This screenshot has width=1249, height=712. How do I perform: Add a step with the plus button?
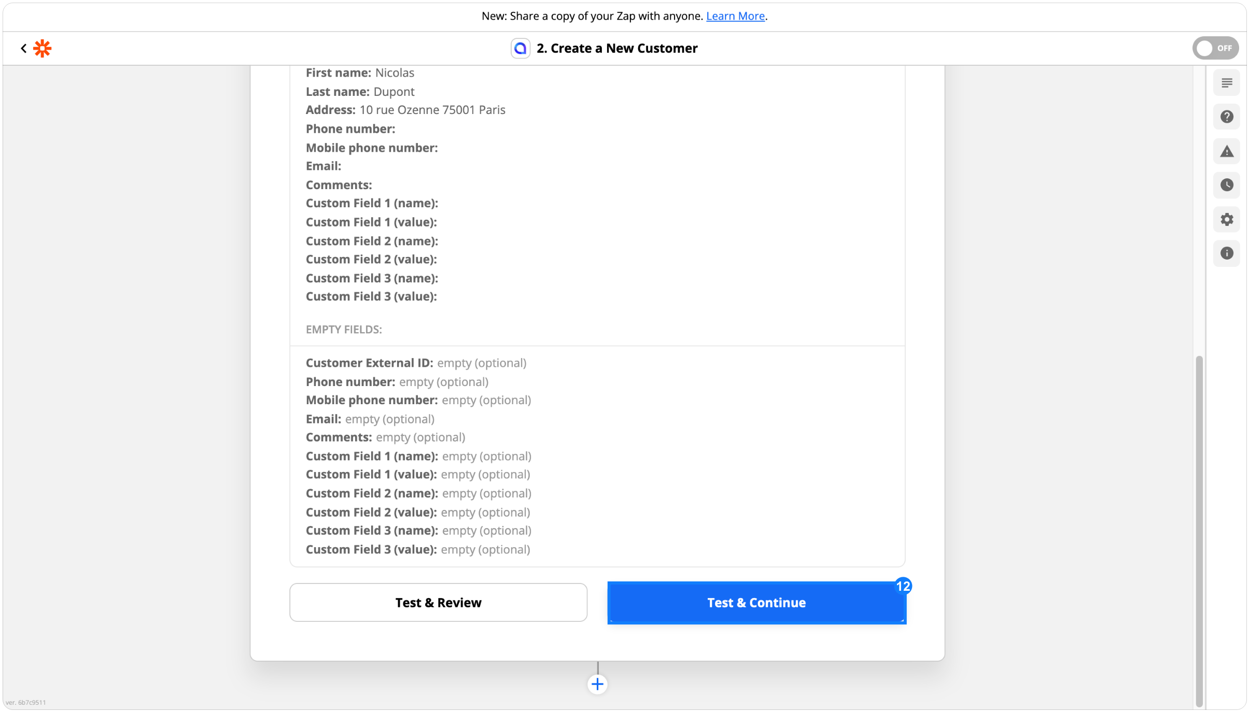(x=597, y=684)
